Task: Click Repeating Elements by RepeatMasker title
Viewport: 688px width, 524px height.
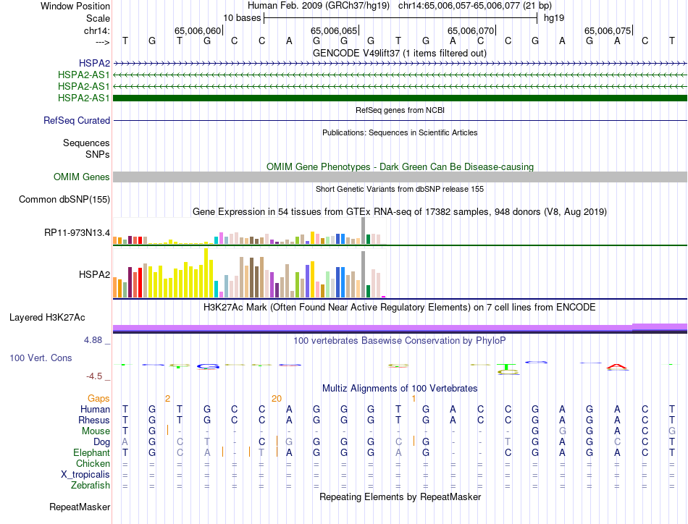Action: 400,496
